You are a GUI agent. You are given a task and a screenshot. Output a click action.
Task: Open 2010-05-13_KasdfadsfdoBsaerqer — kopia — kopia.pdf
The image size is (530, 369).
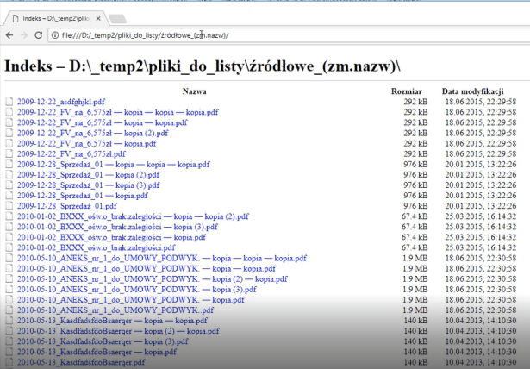pos(113,321)
